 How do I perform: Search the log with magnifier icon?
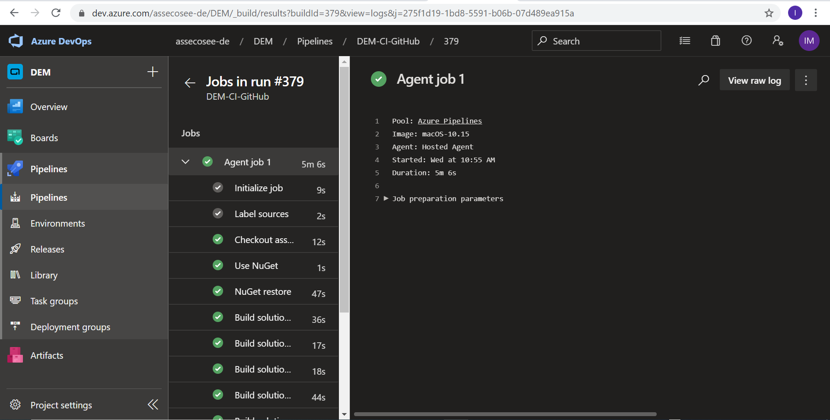[x=703, y=80]
